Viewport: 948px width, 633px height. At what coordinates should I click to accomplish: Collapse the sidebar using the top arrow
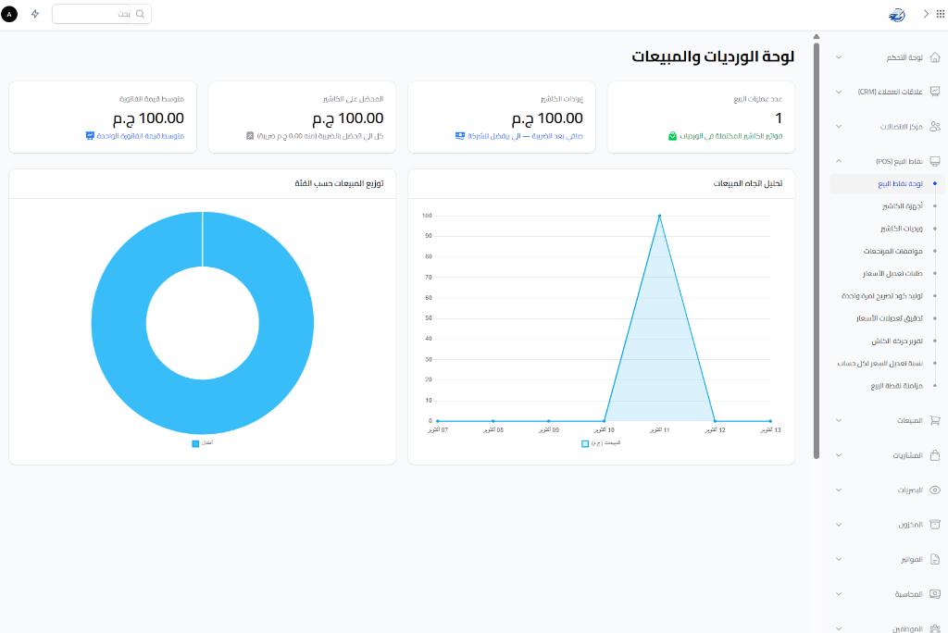pyautogui.click(x=926, y=14)
